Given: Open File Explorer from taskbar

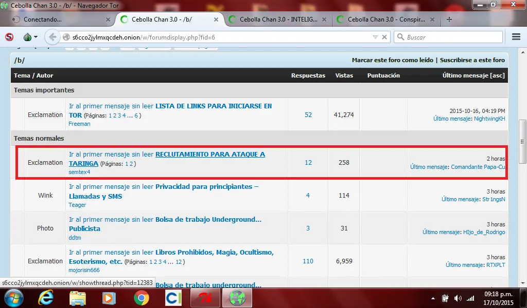Looking at the screenshot, I should tap(78, 298).
